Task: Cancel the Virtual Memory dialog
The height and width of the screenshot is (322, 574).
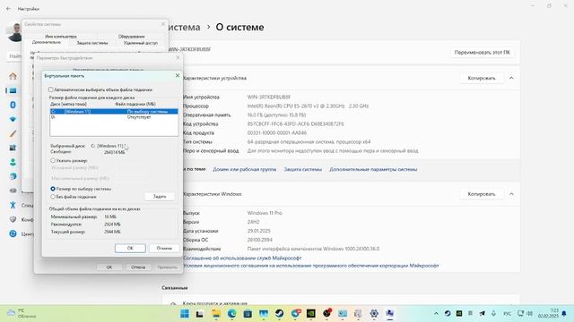Action: 164,249
